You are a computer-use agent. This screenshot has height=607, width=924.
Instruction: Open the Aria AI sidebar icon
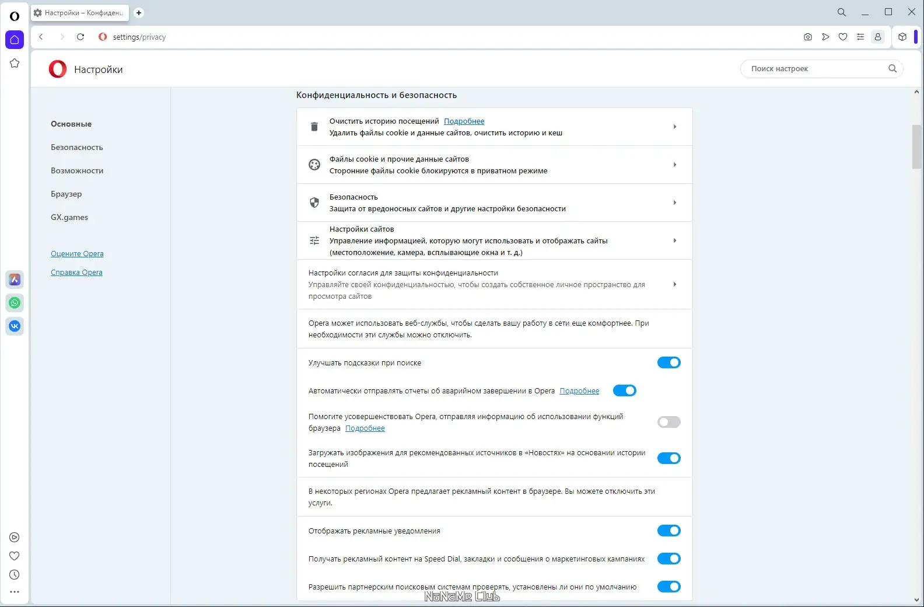pos(15,280)
